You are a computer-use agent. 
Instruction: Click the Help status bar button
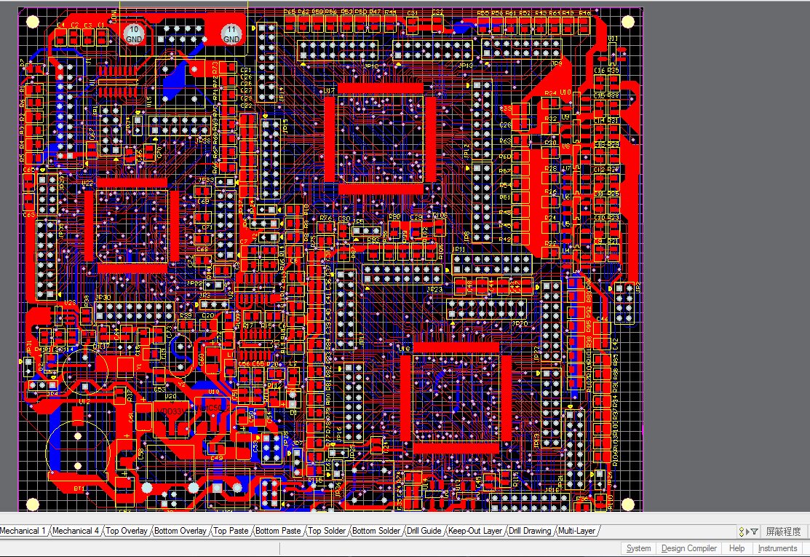736,548
